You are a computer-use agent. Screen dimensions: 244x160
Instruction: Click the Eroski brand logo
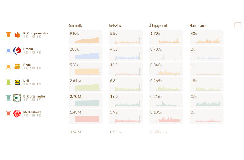pyautogui.click(x=17, y=51)
